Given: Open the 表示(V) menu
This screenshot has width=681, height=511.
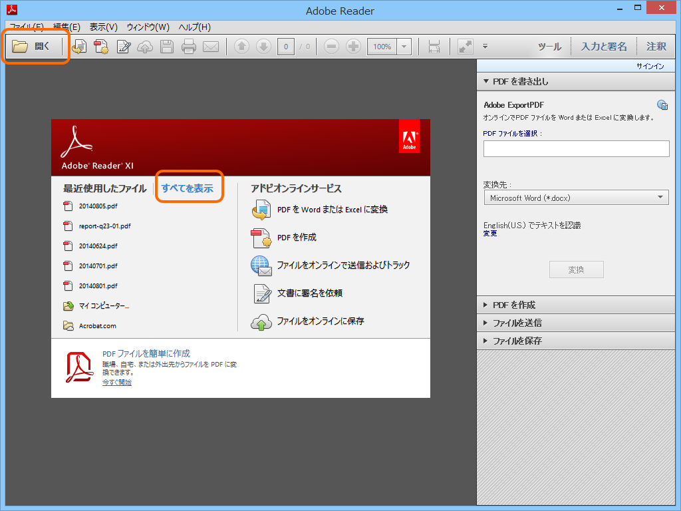Looking at the screenshot, I should pos(103,27).
